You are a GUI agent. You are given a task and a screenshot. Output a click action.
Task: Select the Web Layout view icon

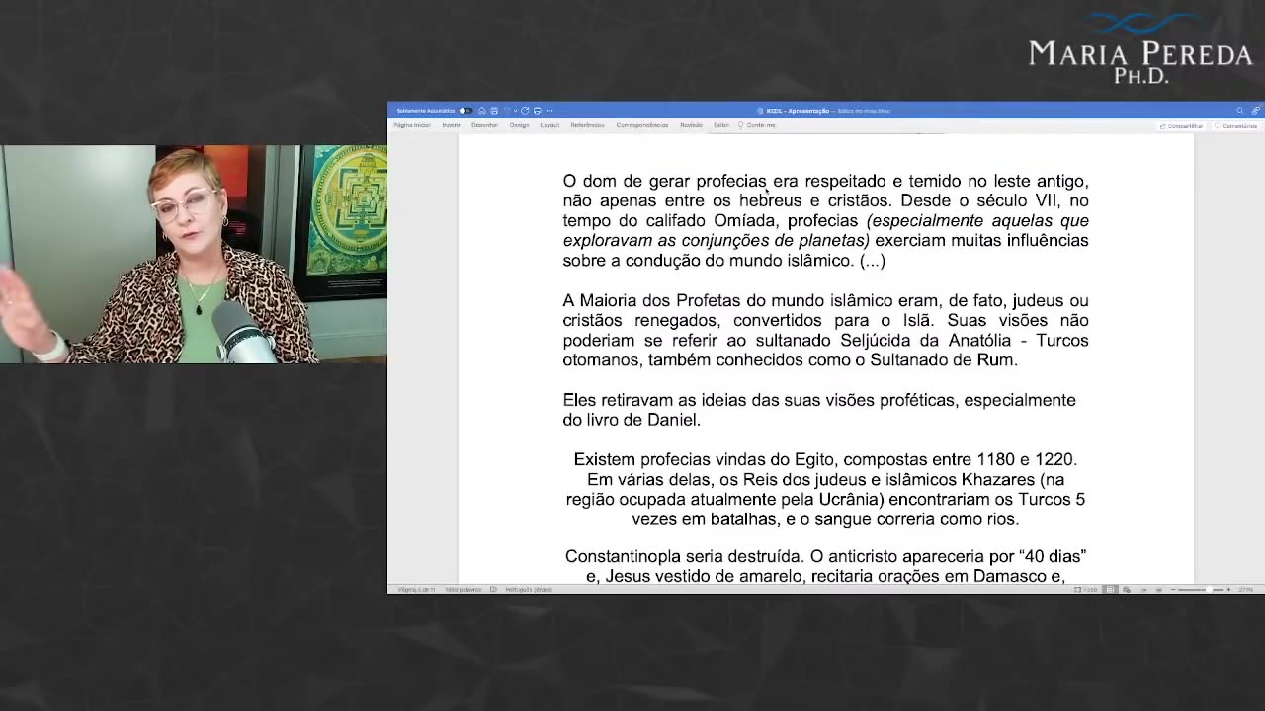pyautogui.click(x=1127, y=590)
